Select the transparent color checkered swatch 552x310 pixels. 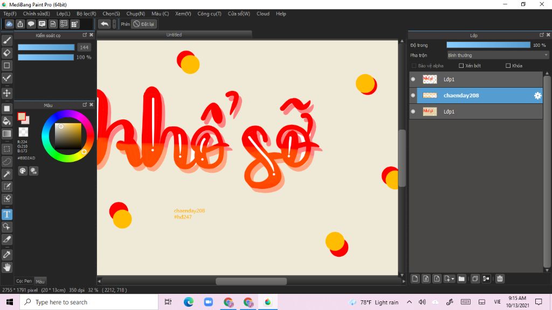[23, 132]
